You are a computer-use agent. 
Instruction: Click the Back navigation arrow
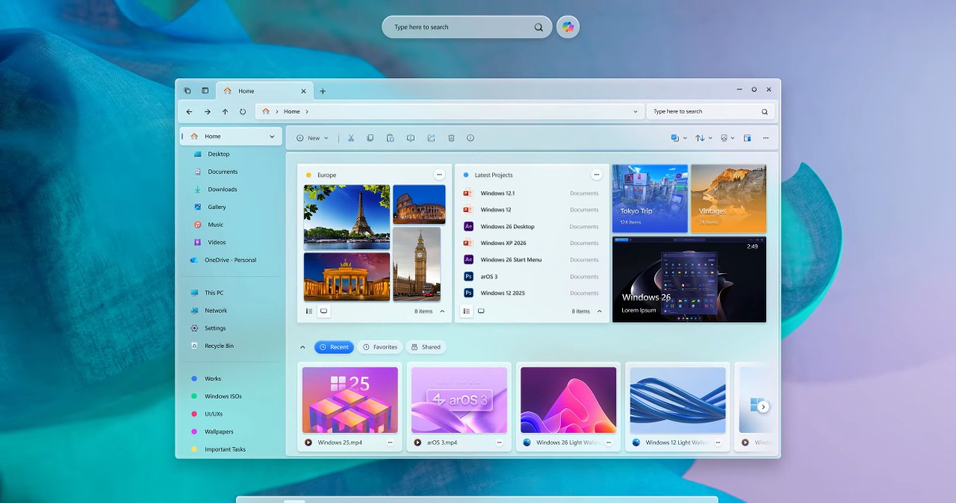pos(189,110)
